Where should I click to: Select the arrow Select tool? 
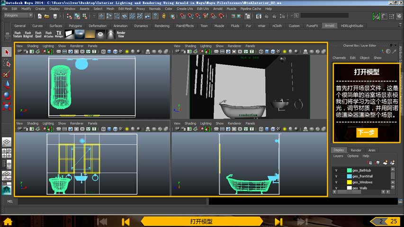(x=7, y=52)
